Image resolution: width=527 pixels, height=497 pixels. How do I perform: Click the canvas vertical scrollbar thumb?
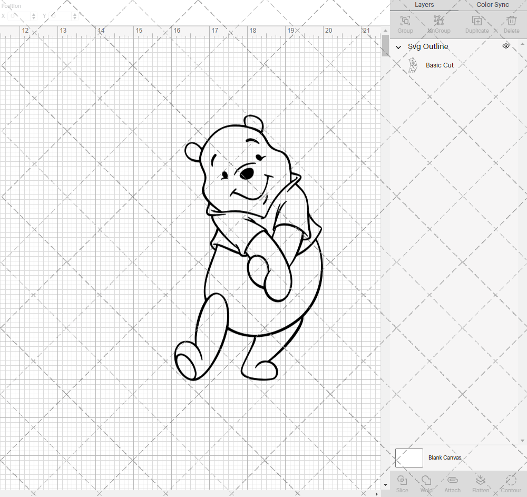coord(386,45)
